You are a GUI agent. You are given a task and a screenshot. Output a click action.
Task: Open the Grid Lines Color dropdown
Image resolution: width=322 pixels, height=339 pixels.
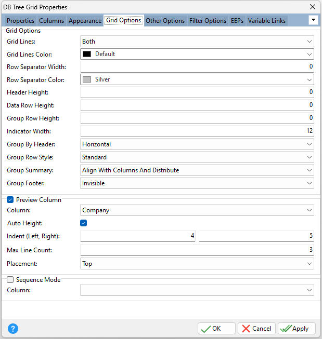197,54
